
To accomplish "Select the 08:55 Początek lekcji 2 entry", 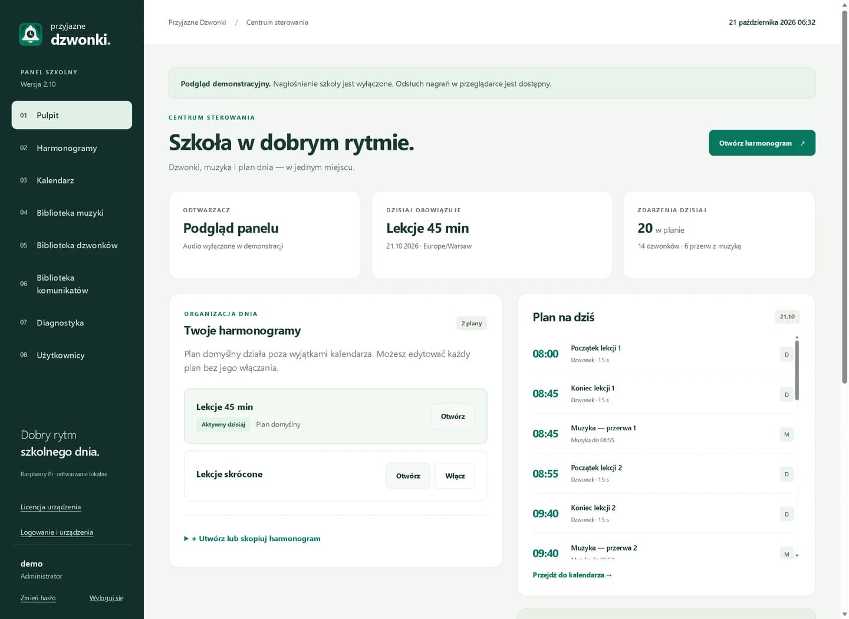I will point(663,473).
